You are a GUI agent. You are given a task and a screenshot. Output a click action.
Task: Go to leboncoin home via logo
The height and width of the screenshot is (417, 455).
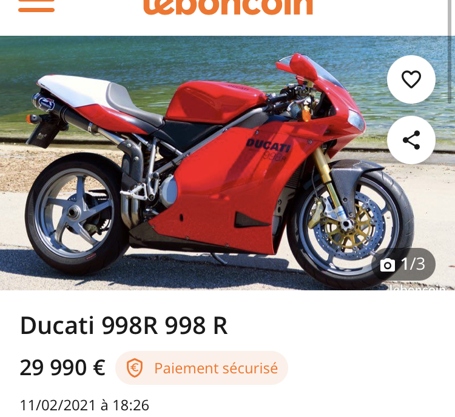(x=228, y=7)
